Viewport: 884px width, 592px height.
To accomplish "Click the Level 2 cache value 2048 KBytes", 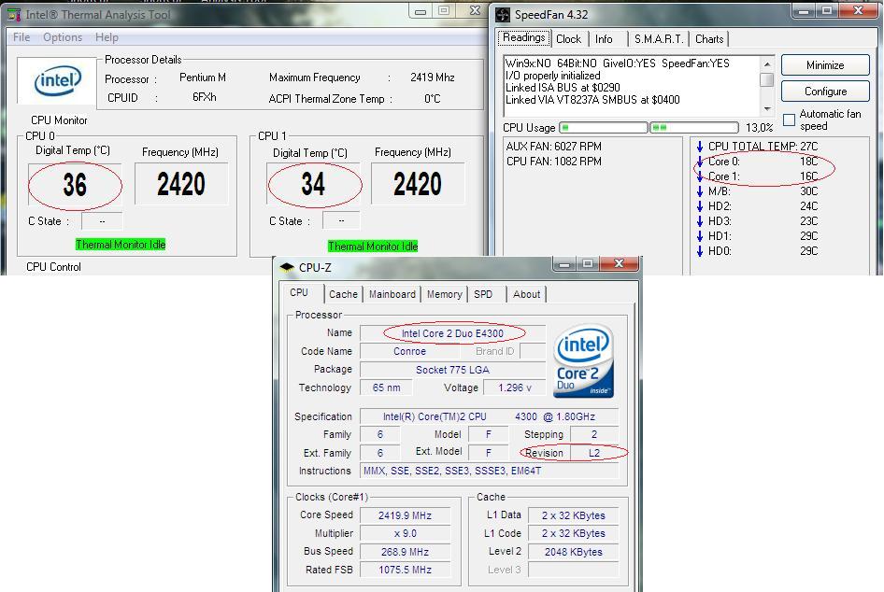I will [x=574, y=552].
